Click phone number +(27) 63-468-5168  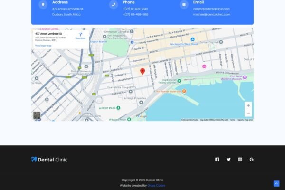135,14
